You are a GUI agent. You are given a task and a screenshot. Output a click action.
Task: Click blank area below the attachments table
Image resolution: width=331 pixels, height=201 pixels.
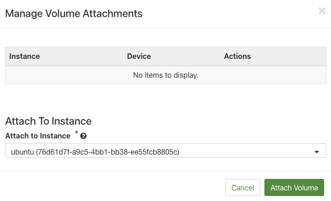(x=165, y=99)
